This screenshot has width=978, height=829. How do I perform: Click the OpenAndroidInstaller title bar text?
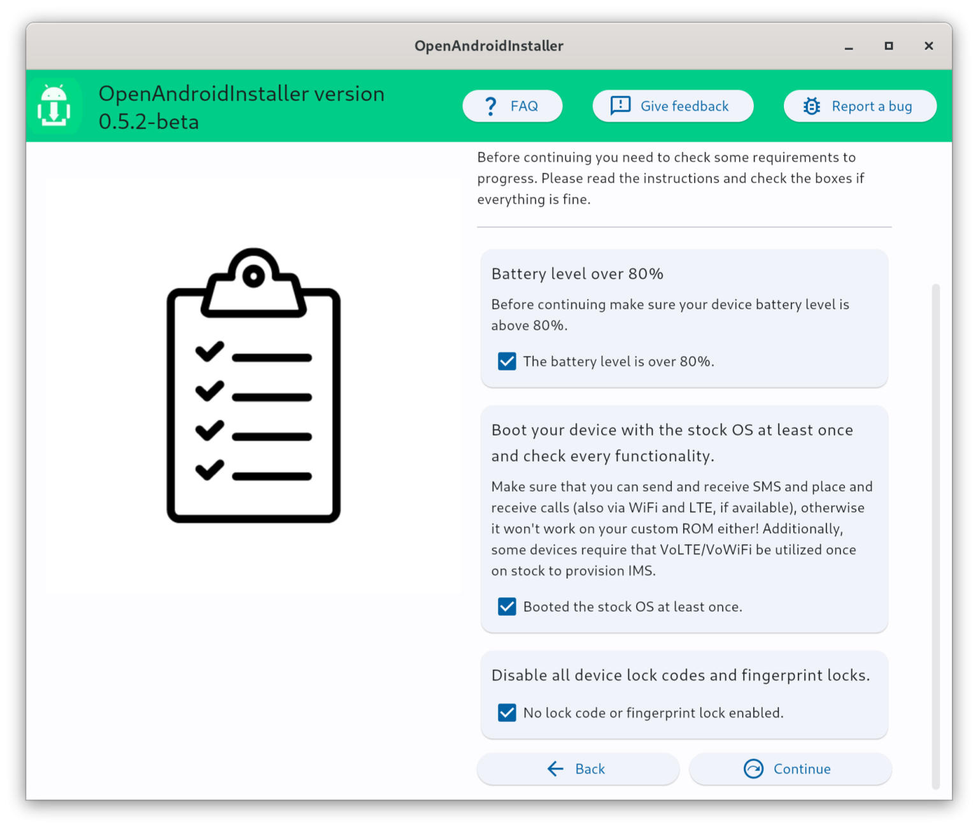pos(489,46)
